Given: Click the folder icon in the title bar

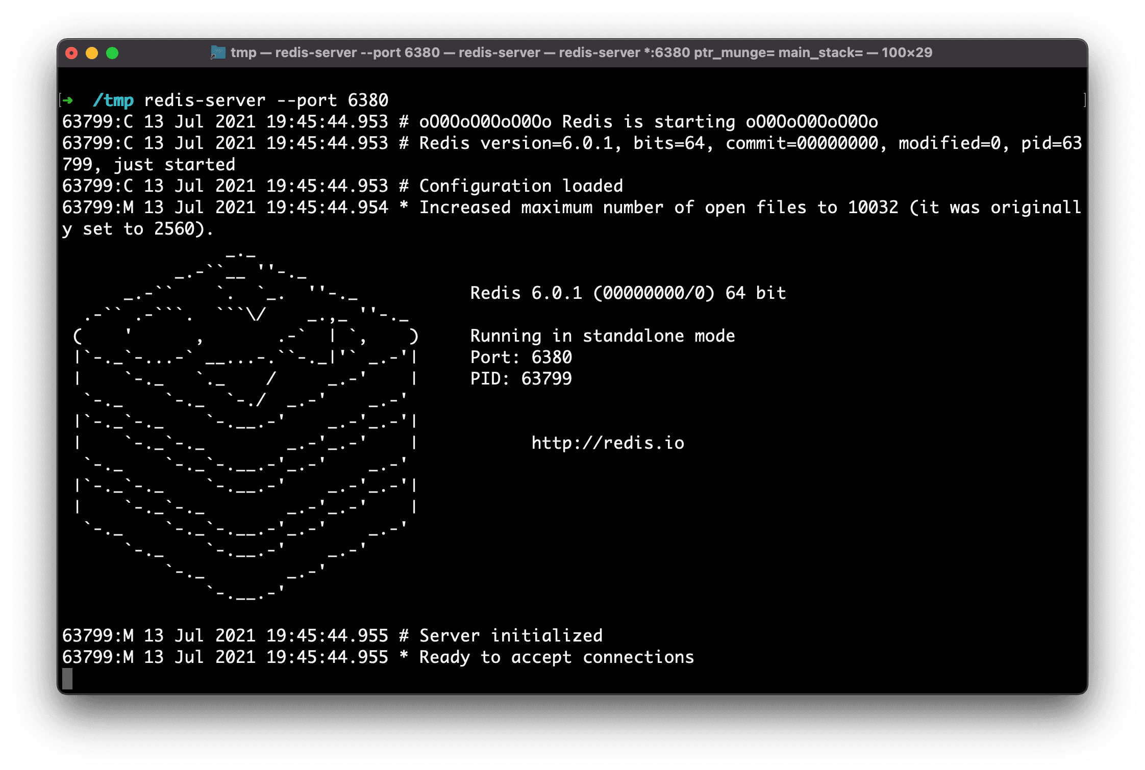Looking at the screenshot, I should (218, 53).
